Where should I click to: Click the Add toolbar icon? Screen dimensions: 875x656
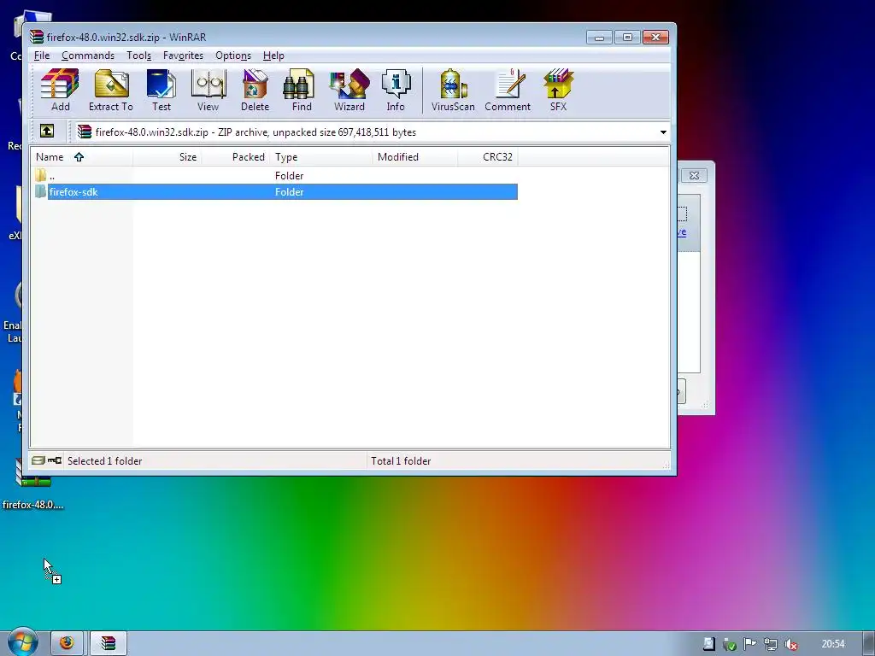click(61, 91)
